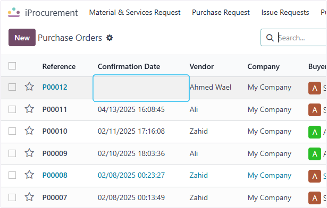This screenshot has height=208, width=327.
Task: Open purchase order P00008
Action: click(x=55, y=175)
